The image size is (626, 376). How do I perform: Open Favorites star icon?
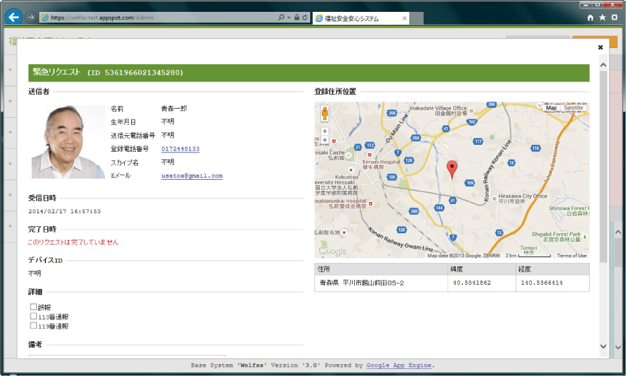pyautogui.click(x=602, y=17)
